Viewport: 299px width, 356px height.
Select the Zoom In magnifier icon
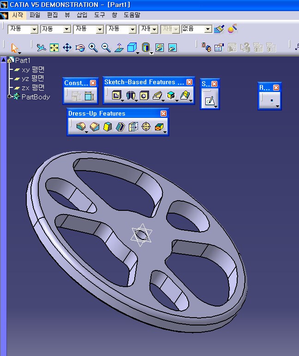[x=93, y=48]
